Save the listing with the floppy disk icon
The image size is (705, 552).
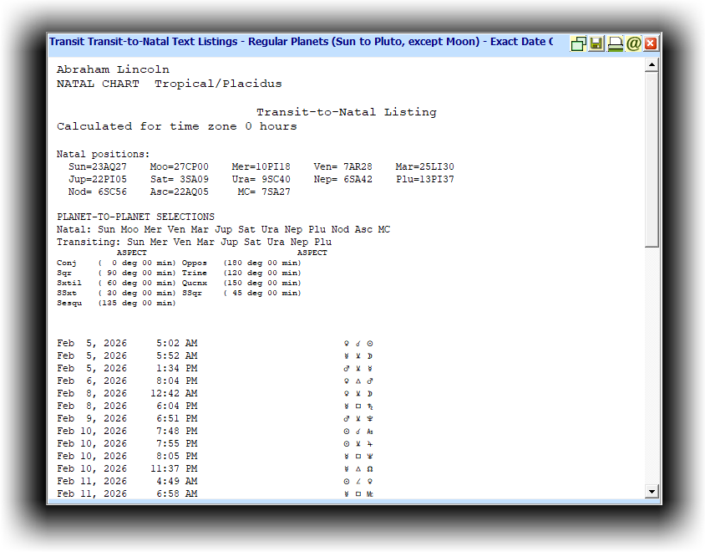click(596, 43)
